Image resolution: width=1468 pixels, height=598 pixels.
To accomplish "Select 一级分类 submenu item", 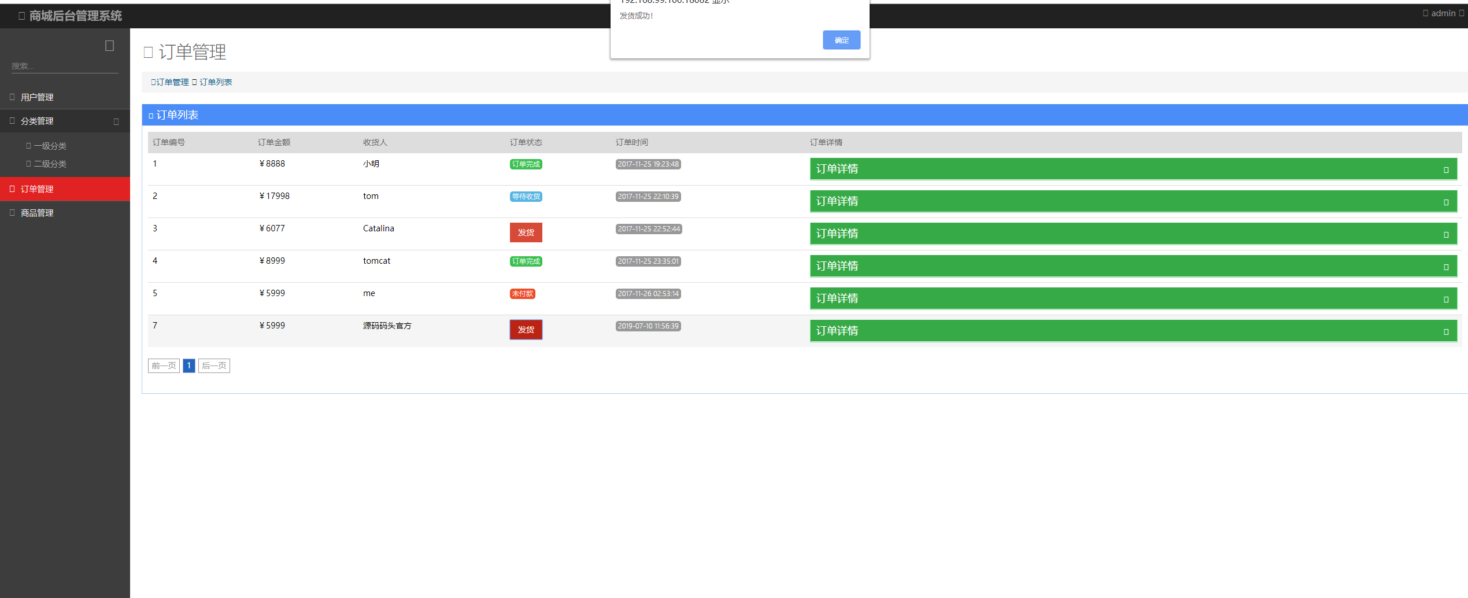I will 50,146.
